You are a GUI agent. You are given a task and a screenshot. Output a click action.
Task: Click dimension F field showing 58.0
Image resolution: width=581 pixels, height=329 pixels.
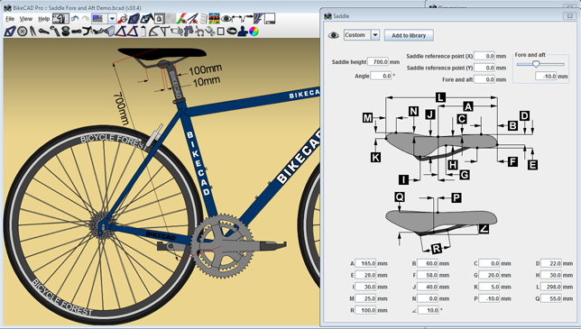pyautogui.click(x=428, y=275)
